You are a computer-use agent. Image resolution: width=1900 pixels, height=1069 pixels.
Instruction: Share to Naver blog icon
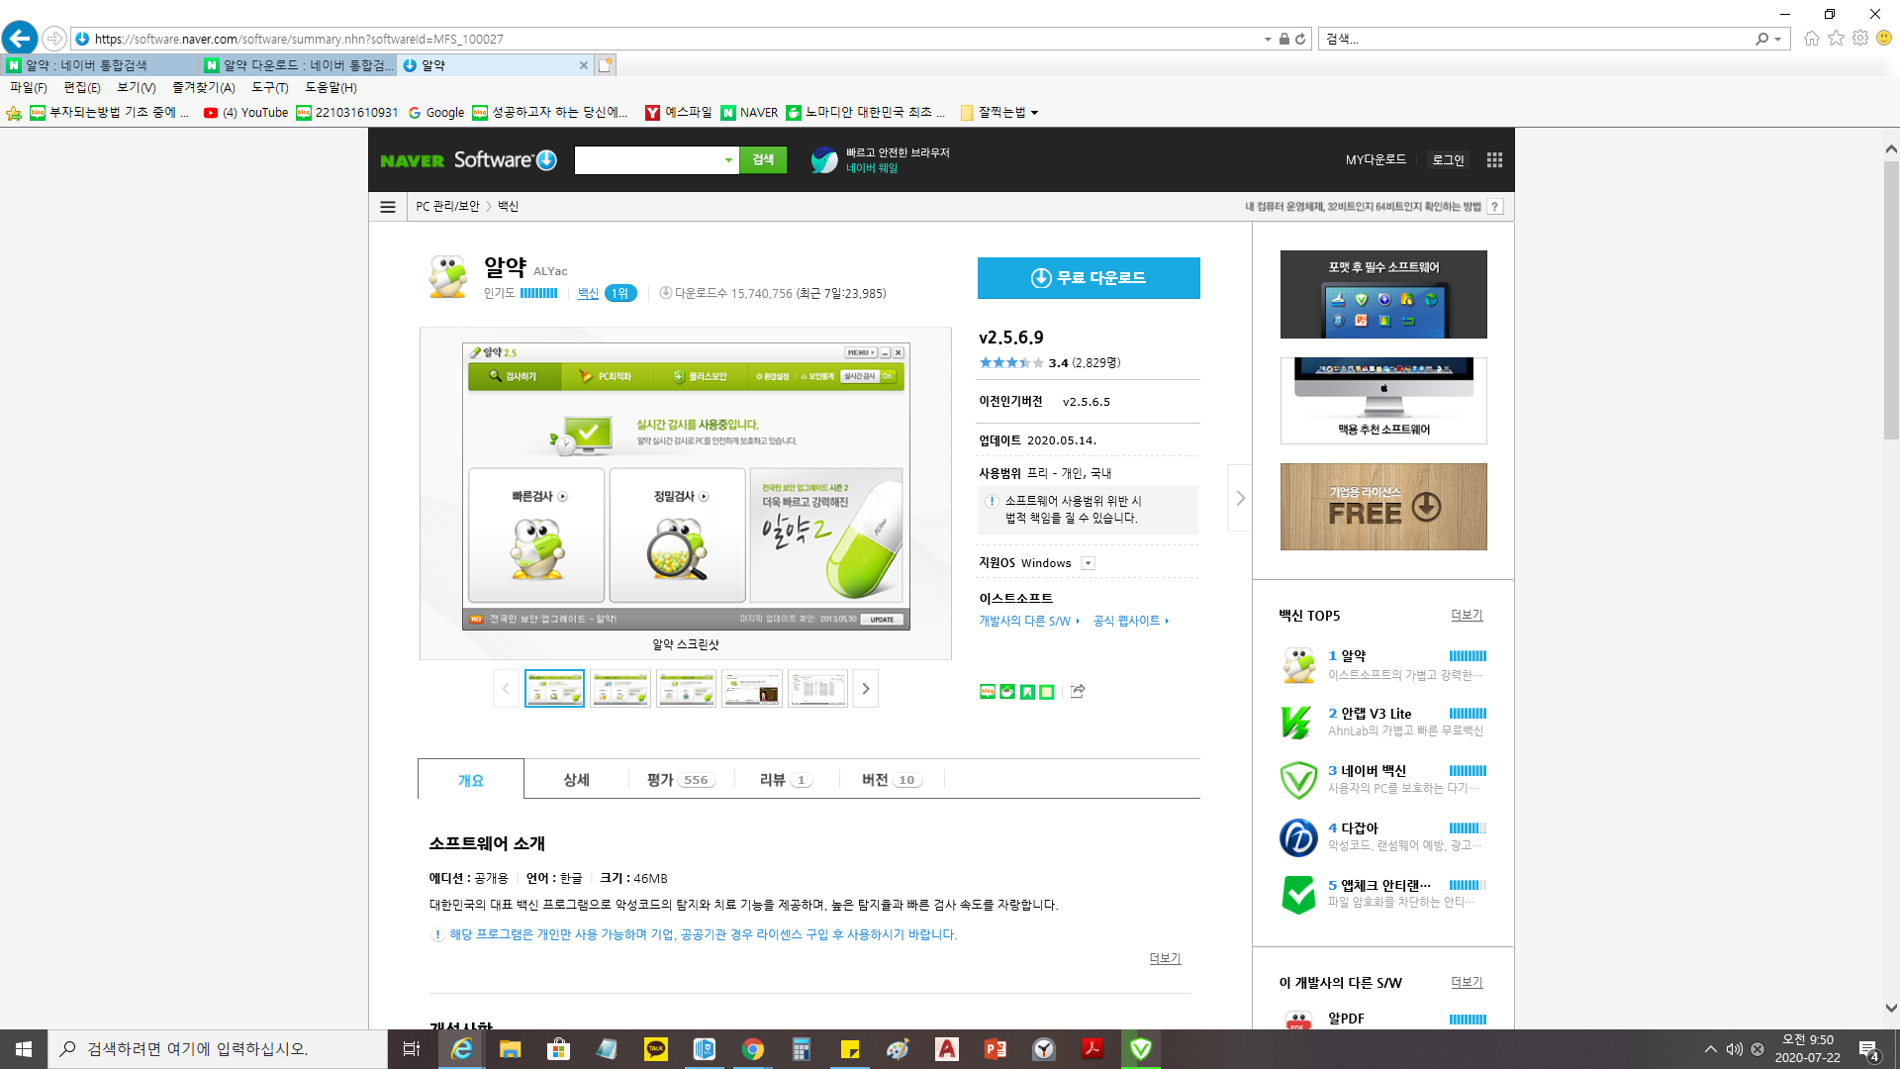click(987, 692)
